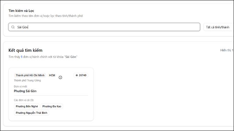
Task: Click the HCM code badge
Action: pos(52,75)
